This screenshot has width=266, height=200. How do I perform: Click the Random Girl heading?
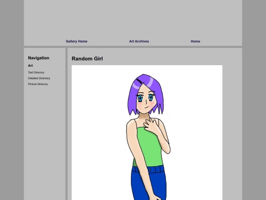(87, 59)
